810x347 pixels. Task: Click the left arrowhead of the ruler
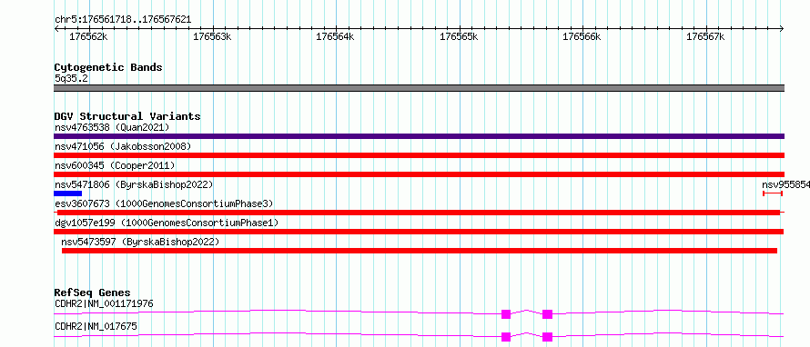click(x=56, y=28)
